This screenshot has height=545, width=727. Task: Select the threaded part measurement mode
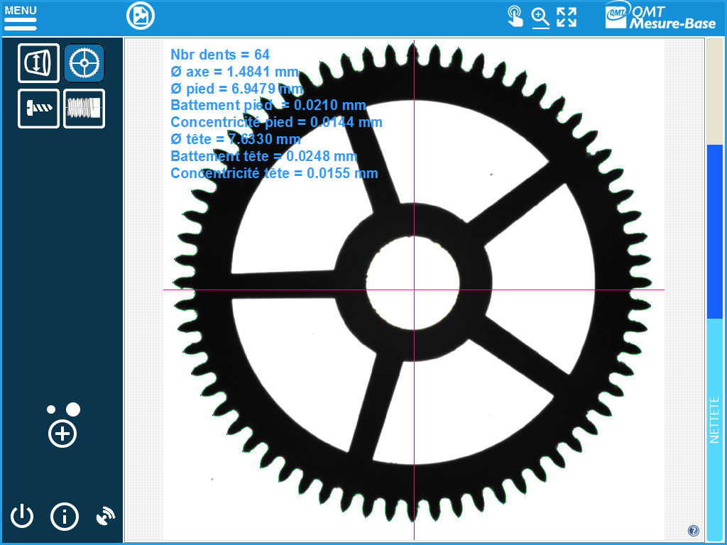pyautogui.click(x=84, y=109)
